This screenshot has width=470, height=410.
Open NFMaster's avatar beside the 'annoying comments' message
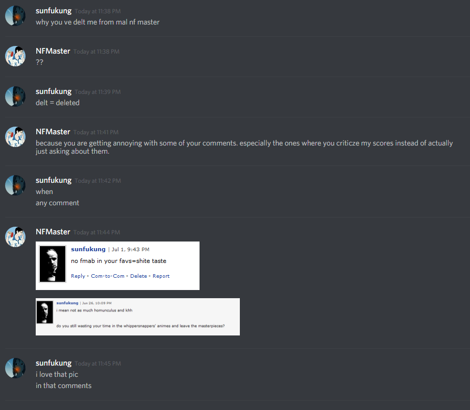point(15,137)
